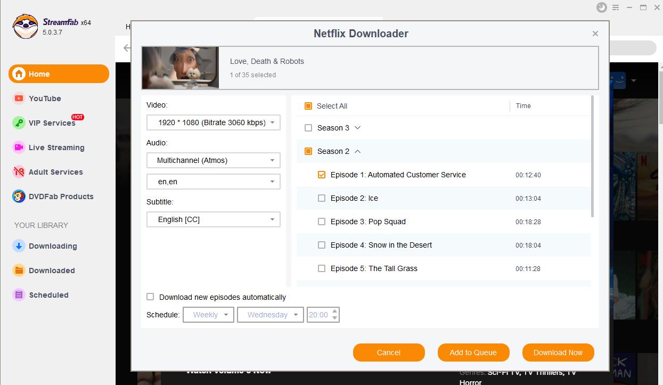Open the Weekly schedule dropdown
The width and height of the screenshot is (663, 385).
point(209,315)
